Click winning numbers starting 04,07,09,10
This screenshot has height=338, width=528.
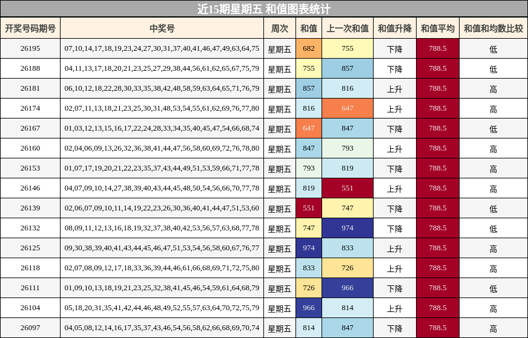click(x=162, y=188)
